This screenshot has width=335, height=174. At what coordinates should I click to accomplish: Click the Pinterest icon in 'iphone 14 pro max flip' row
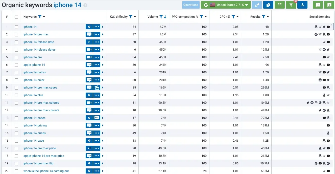(x=316, y=163)
